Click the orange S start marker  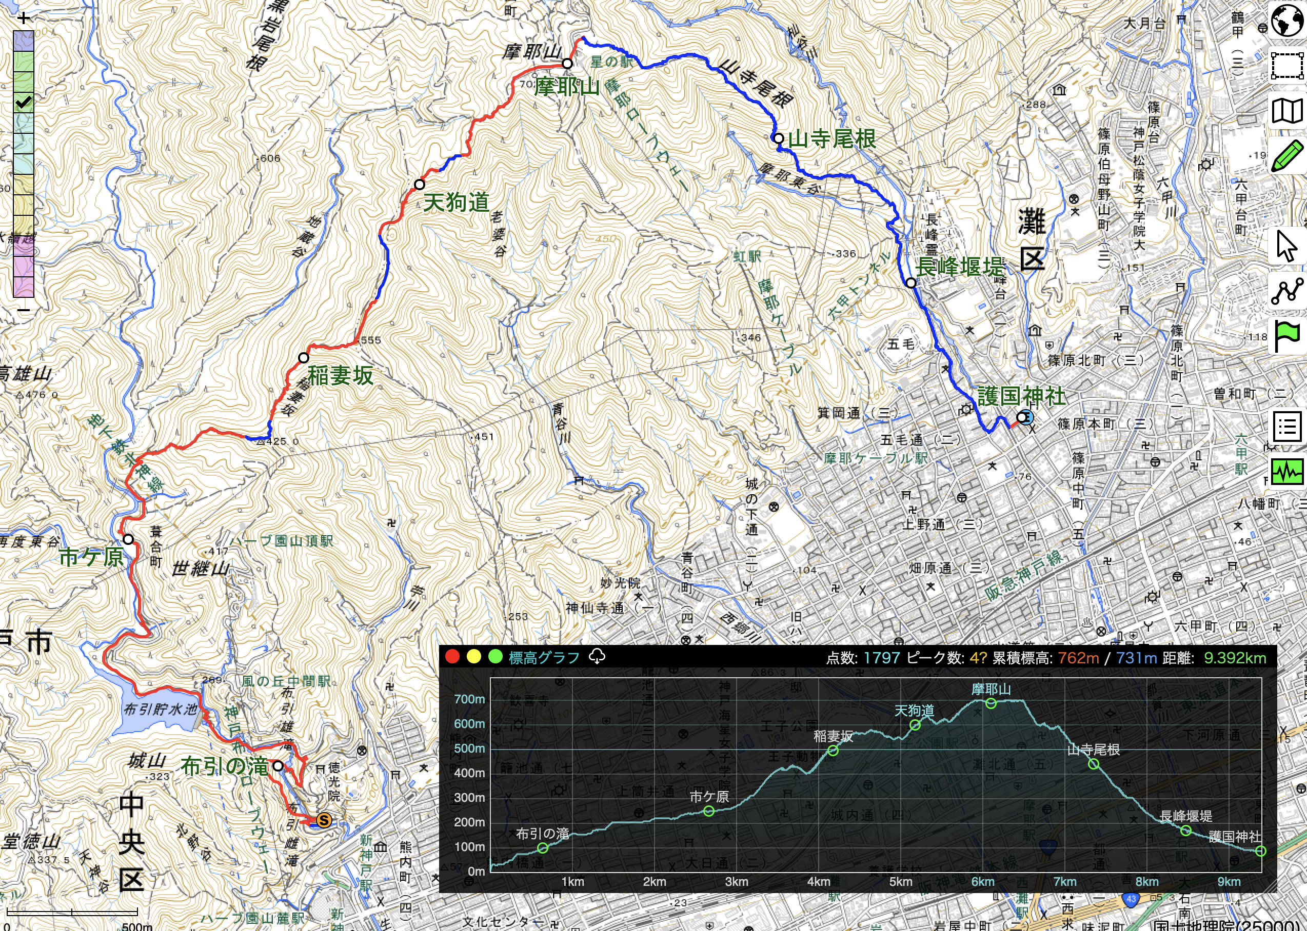click(x=324, y=820)
